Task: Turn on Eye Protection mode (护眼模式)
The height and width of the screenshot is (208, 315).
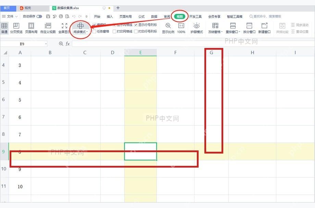Action: tap(197, 28)
